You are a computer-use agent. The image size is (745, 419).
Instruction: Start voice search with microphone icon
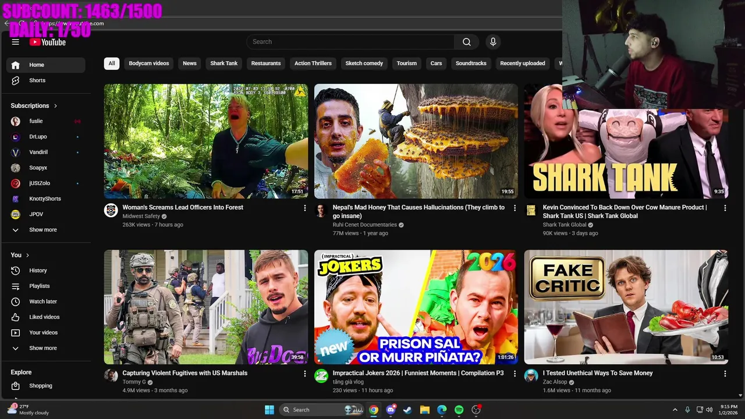493,42
